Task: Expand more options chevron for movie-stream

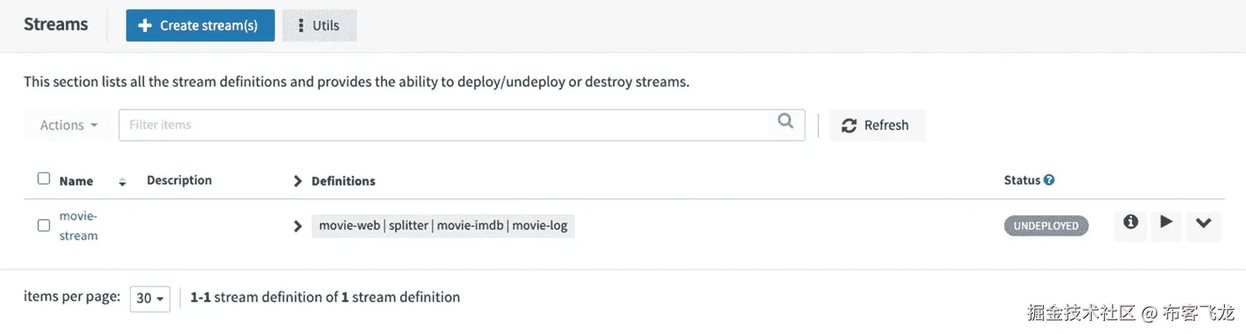Action: click(1203, 223)
